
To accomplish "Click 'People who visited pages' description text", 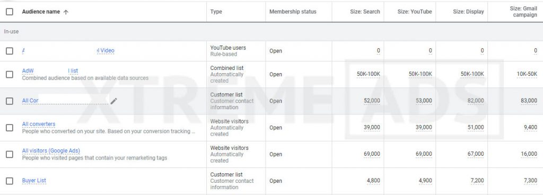I will (x=94, y=158).
